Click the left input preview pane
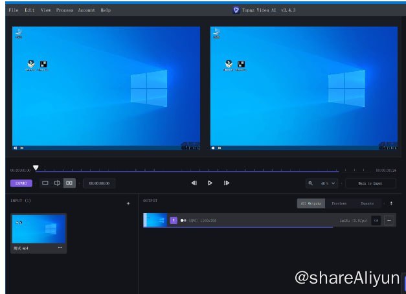This screenshot has width=406, height=294. [106, 88]
